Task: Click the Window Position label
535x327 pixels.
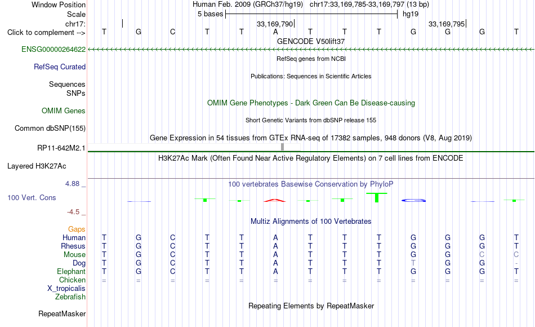Action: pos(59,5)
